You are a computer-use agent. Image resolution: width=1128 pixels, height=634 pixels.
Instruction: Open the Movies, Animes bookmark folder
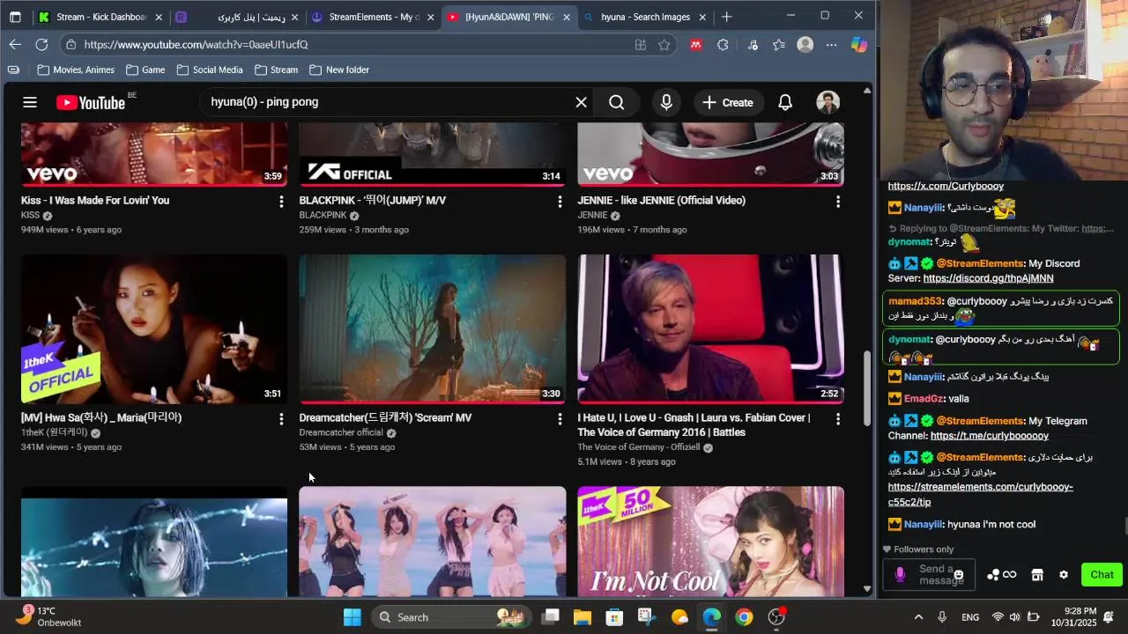(x=76, y=70)
